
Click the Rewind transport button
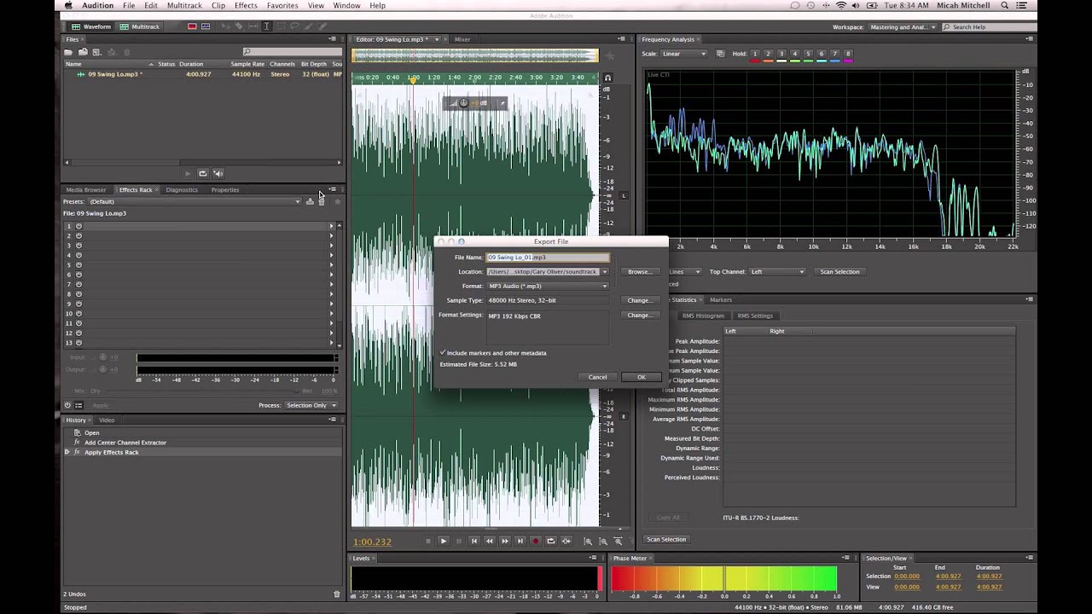490,541
